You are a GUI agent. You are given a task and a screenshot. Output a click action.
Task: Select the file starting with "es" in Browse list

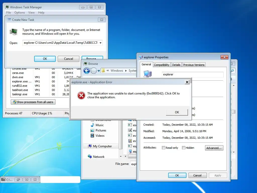132,125
